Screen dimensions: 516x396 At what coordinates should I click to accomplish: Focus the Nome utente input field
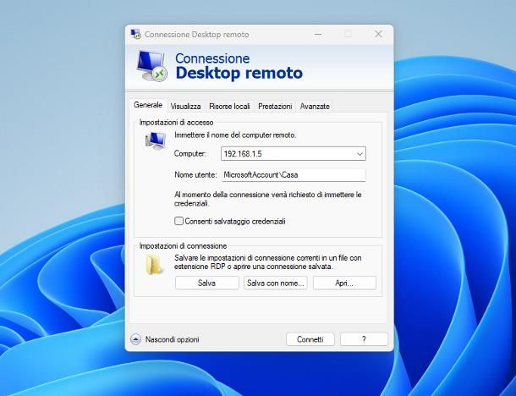click(294, 175)
